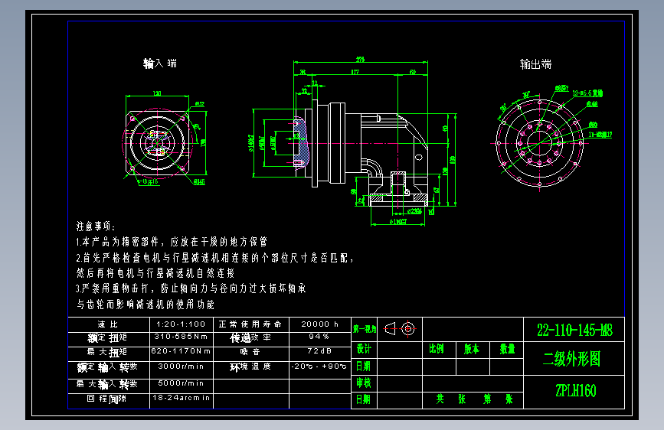Click the first-angle projection symbol

(400, 329)
